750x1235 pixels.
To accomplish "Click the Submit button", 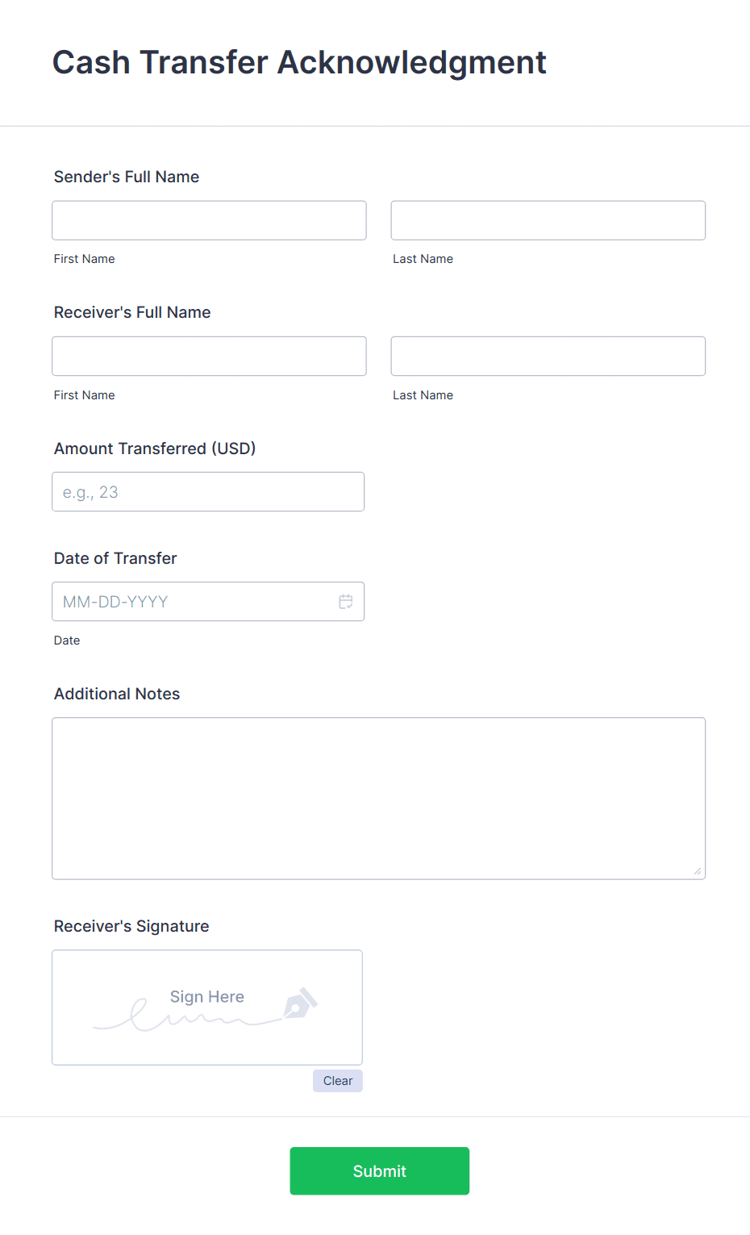I will click(379, 1170).
